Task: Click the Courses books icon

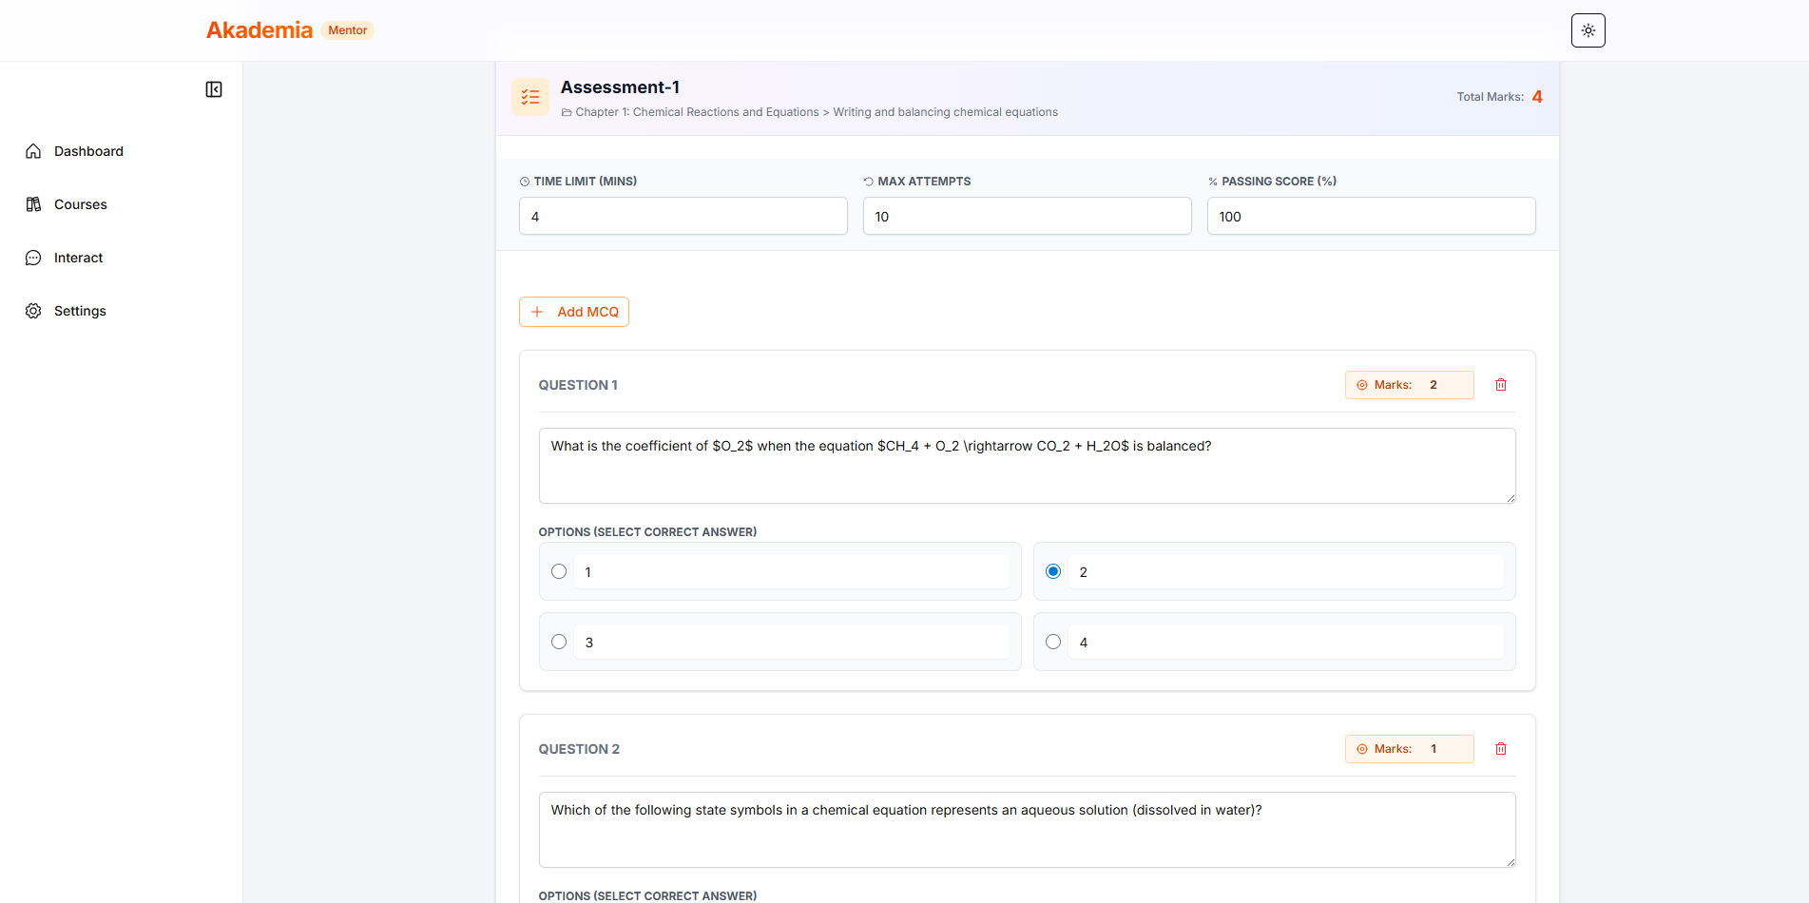Action: [33, 204]
